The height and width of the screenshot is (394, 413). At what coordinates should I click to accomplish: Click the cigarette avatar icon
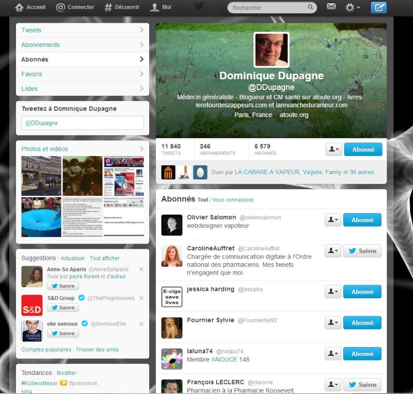184,173
